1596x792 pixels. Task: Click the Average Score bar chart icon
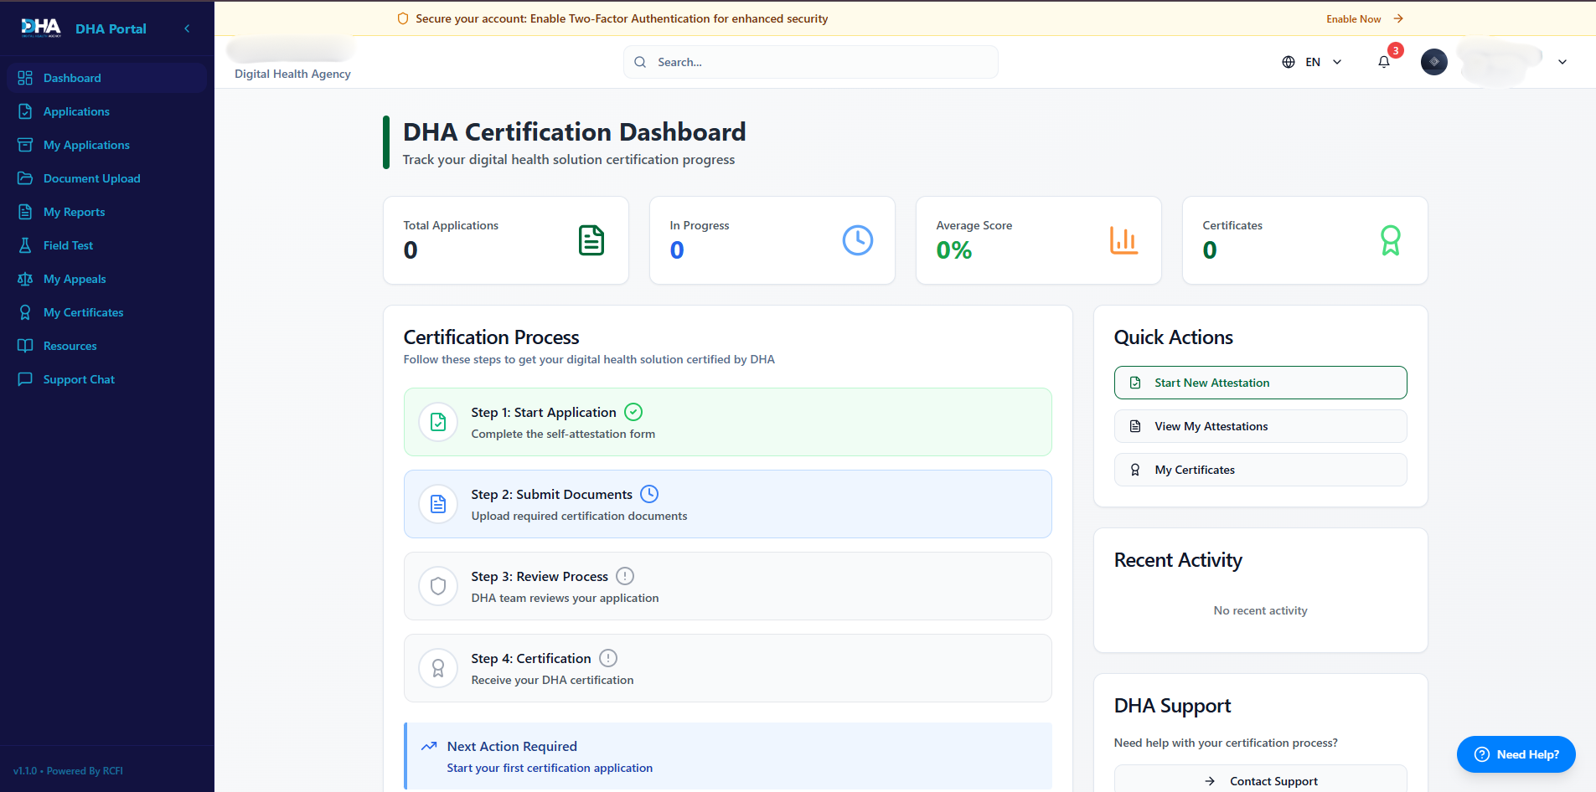tap(1123, 240)
